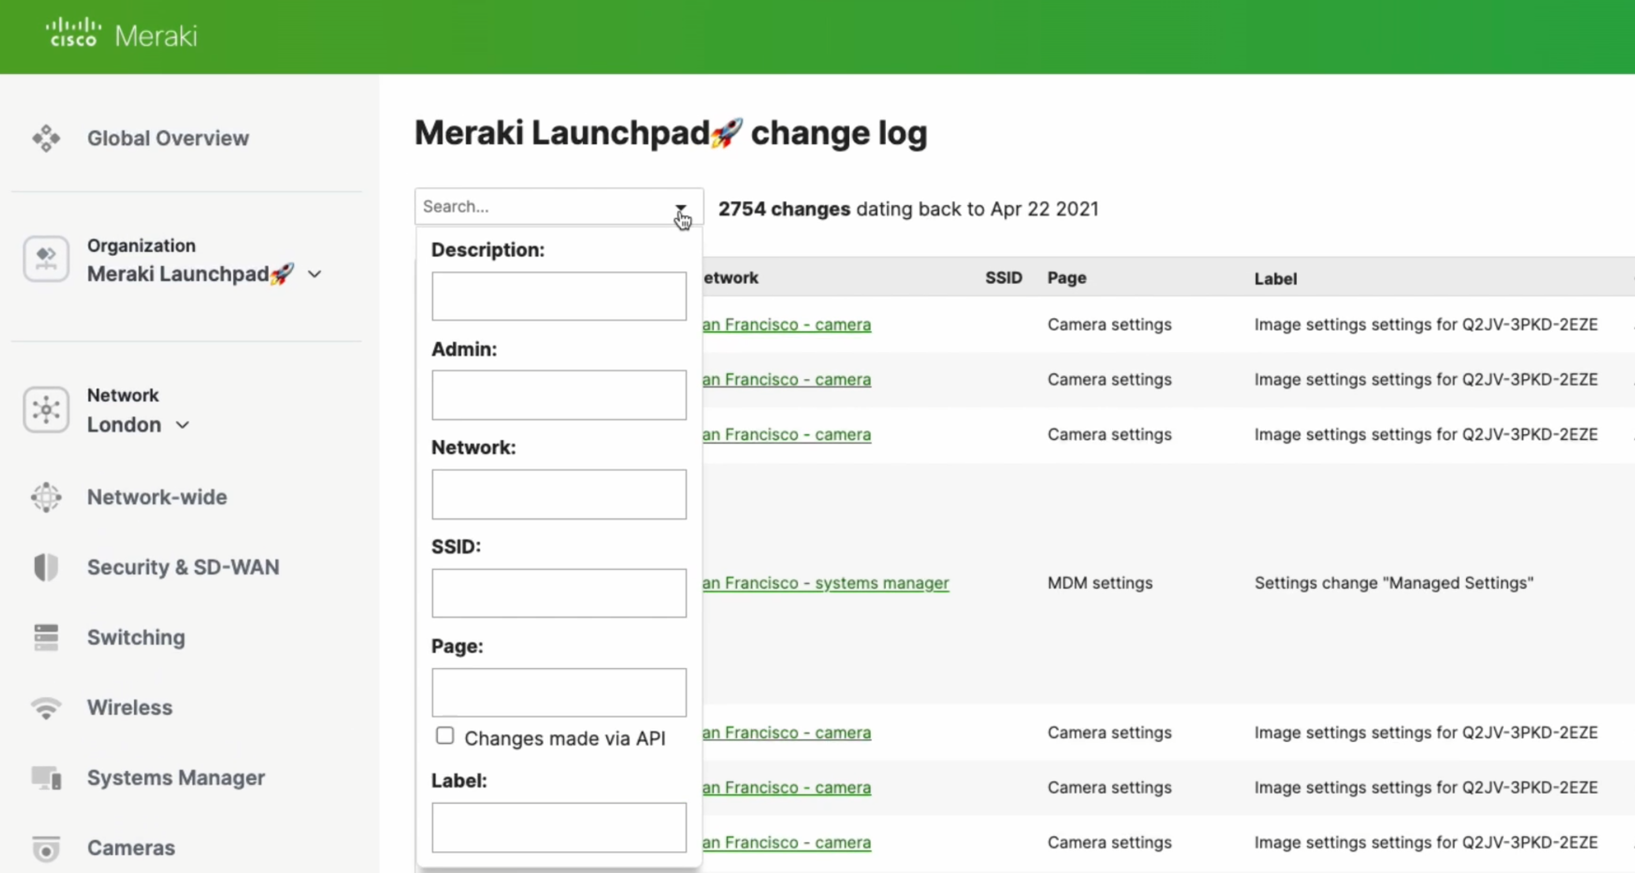Click the SSID filter text box
1635x873 pixels.
pyautogui.click(x=559, y=593)
